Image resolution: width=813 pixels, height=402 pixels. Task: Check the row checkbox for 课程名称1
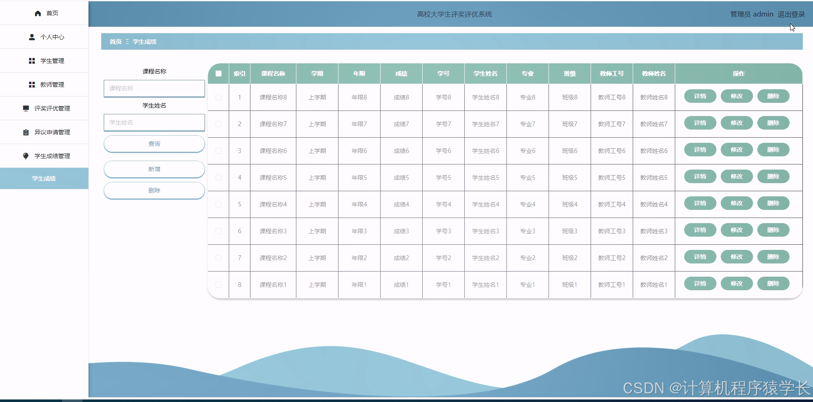[x=219, y=285]
